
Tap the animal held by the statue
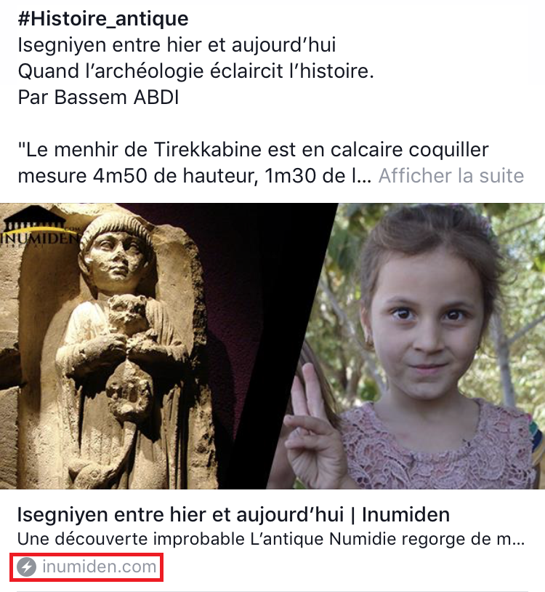(x=128, y=315)
